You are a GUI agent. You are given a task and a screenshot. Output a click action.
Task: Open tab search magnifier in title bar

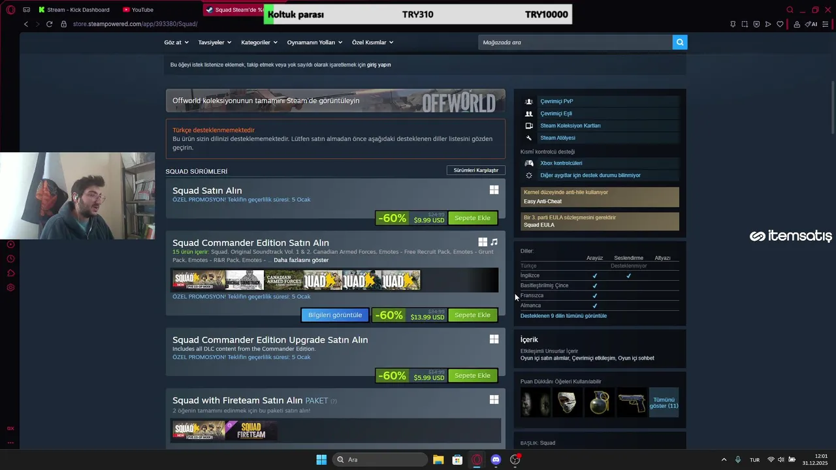[790, 10]
